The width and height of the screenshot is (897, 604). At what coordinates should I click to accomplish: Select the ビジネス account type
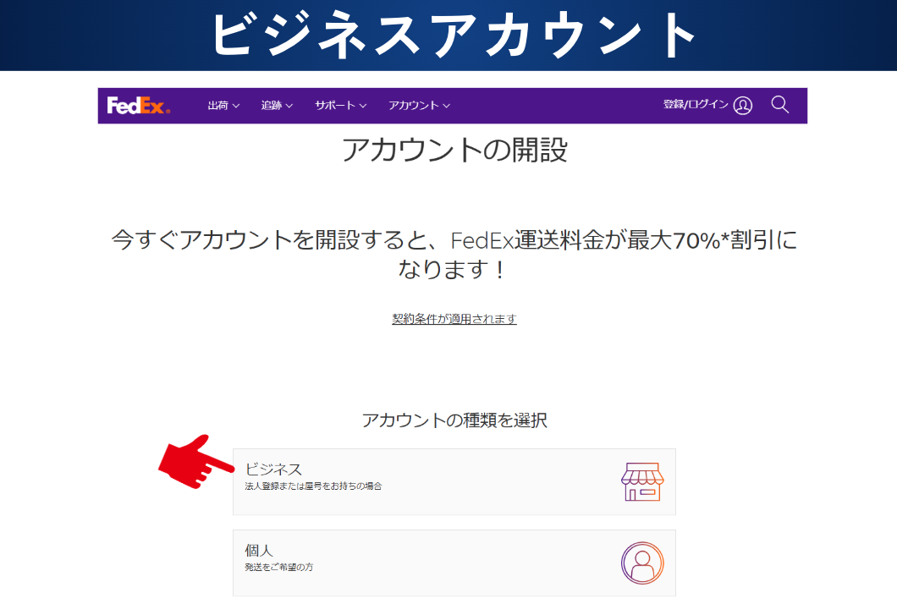(x=454, y=481)
